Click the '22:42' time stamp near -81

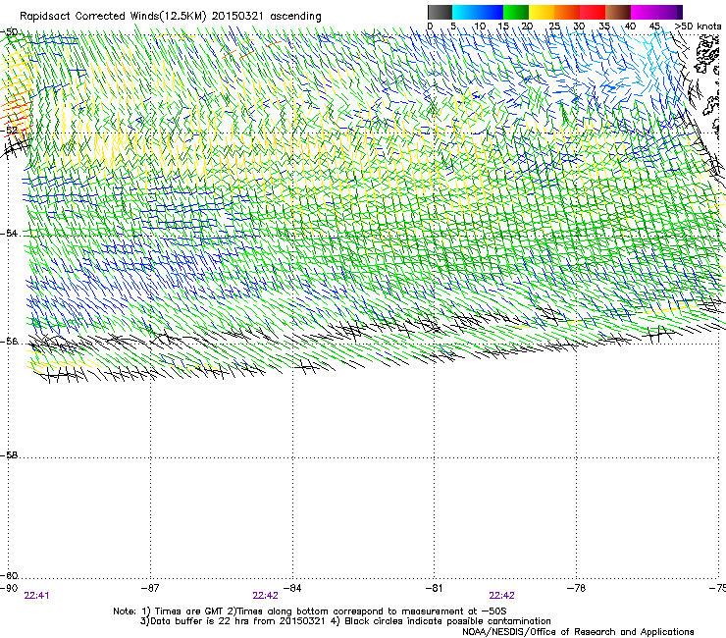[x=502, y=596]
